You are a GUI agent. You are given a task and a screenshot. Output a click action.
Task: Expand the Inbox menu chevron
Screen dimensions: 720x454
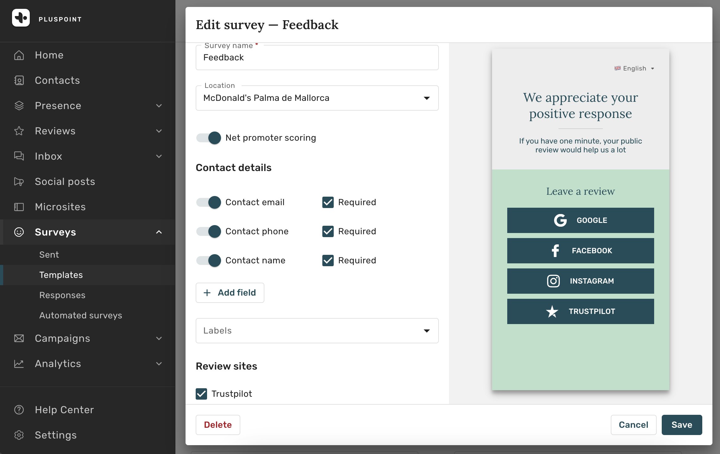pos(159,156)
